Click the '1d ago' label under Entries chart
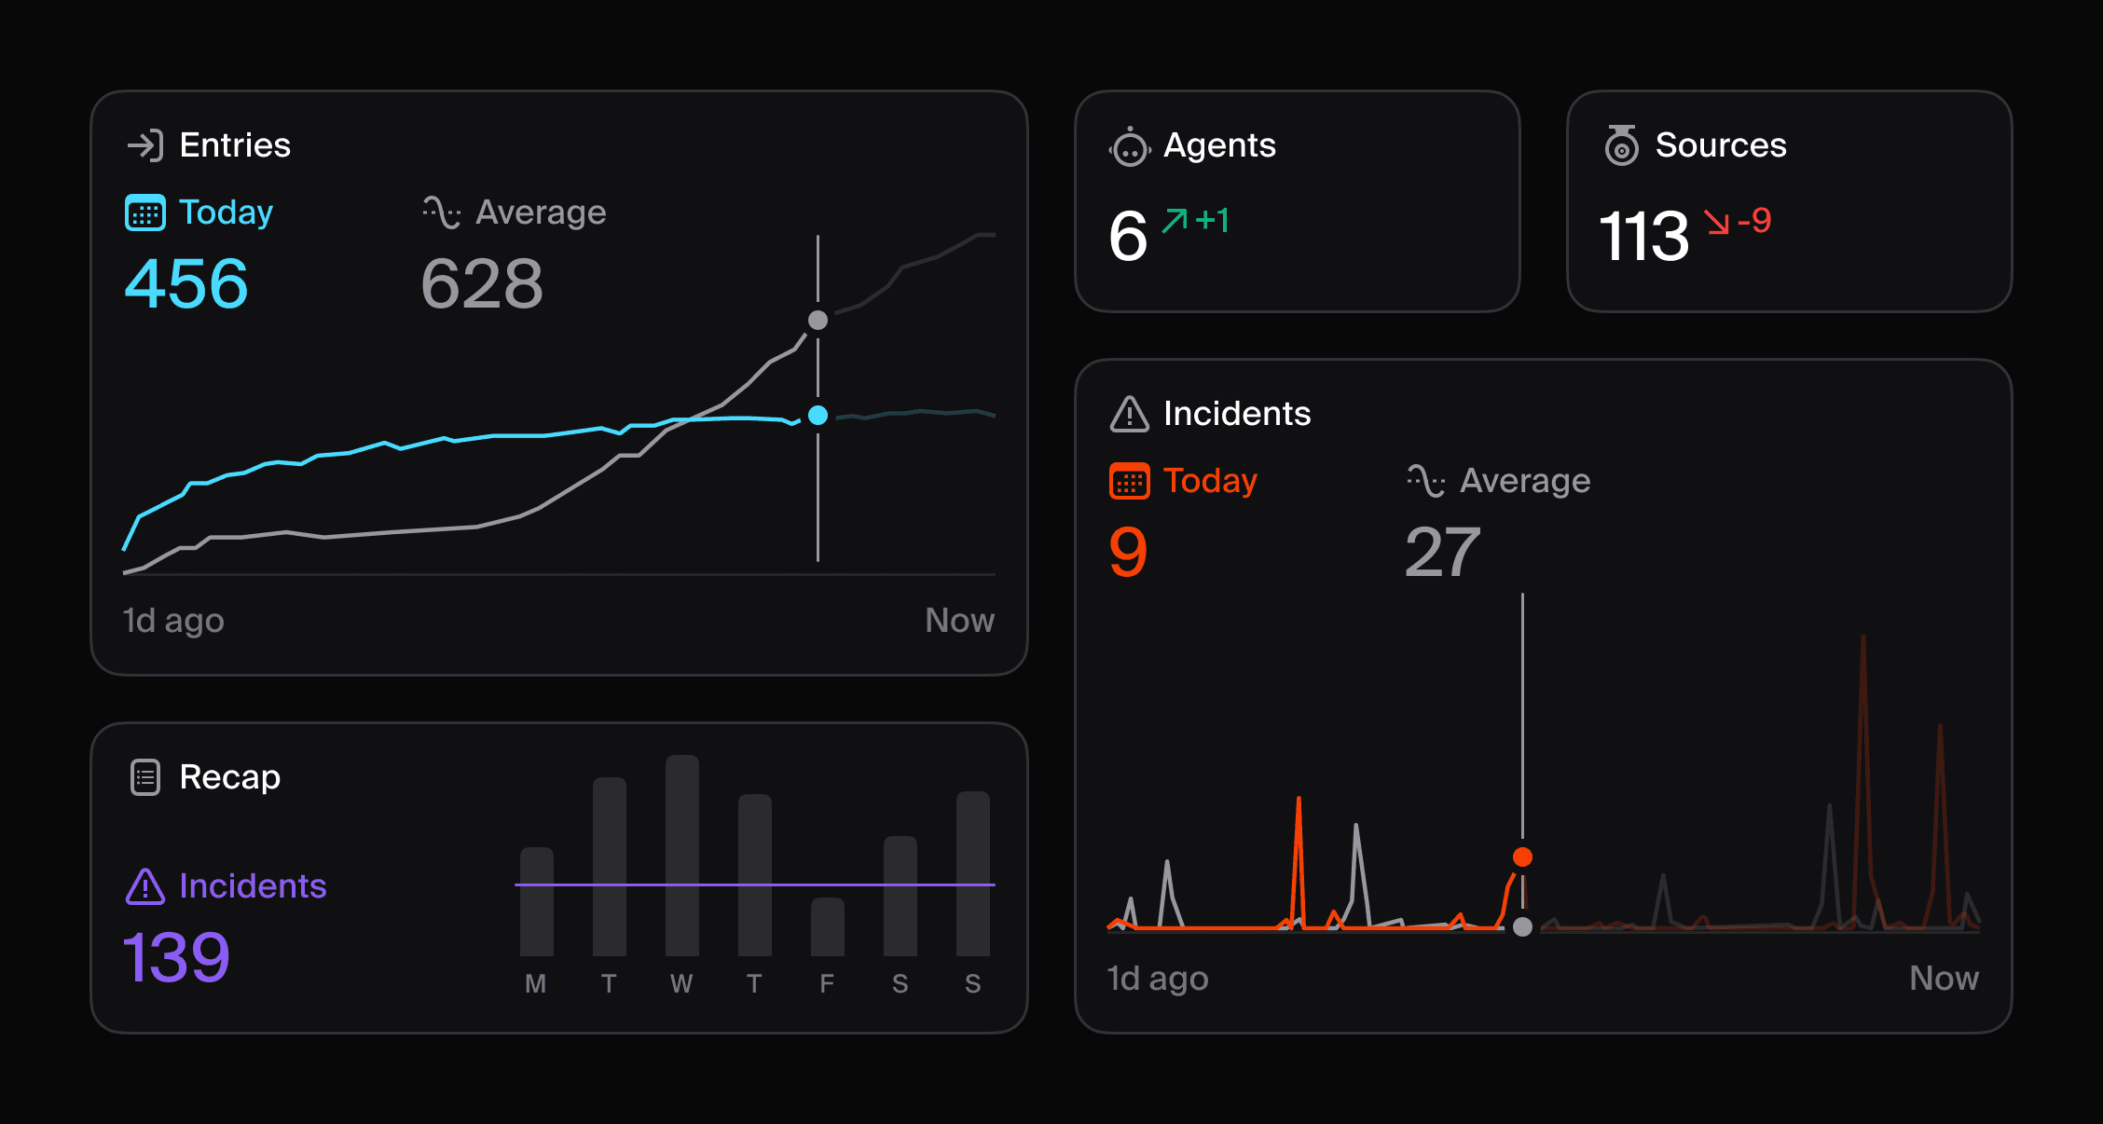Image resolution: width=2103 pixels, height=1124 pixels. (173, 621)
